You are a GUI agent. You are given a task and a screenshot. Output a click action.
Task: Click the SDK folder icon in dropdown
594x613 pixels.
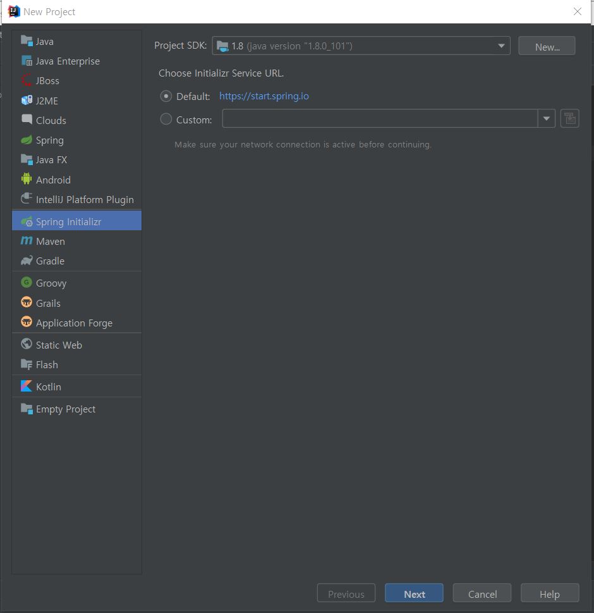222,46
